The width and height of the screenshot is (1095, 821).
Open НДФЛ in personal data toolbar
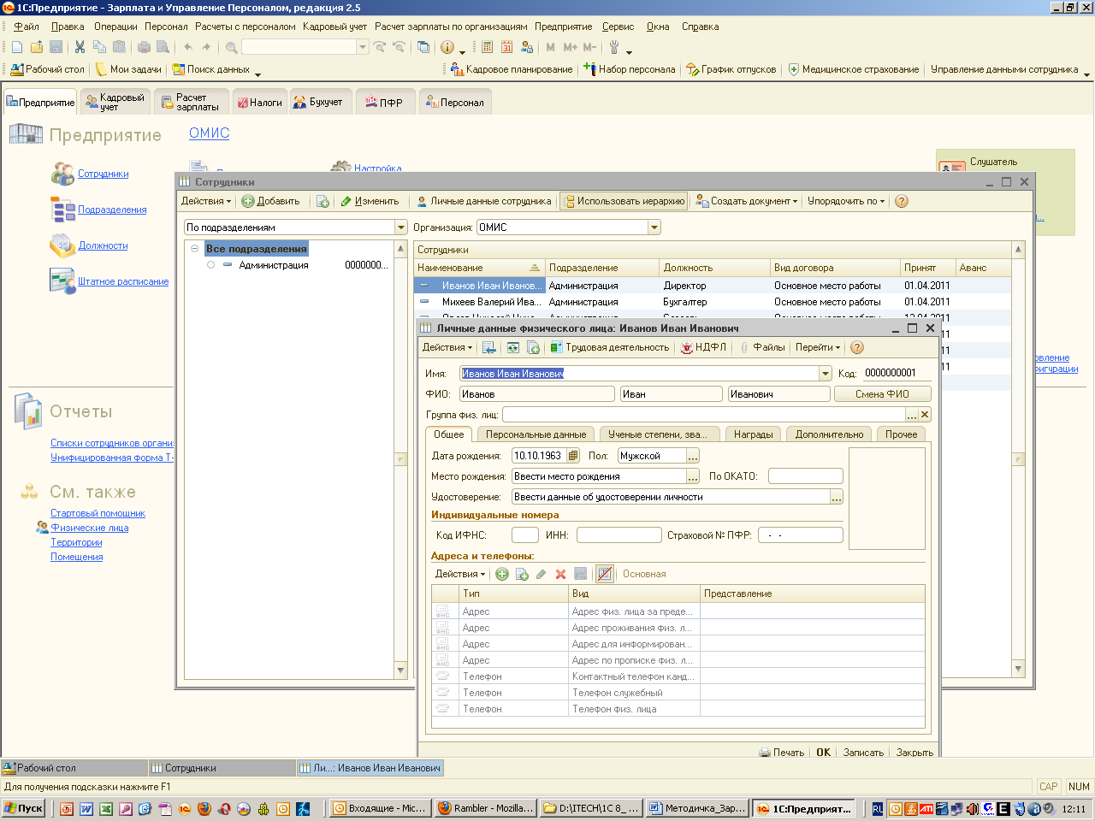703,347
